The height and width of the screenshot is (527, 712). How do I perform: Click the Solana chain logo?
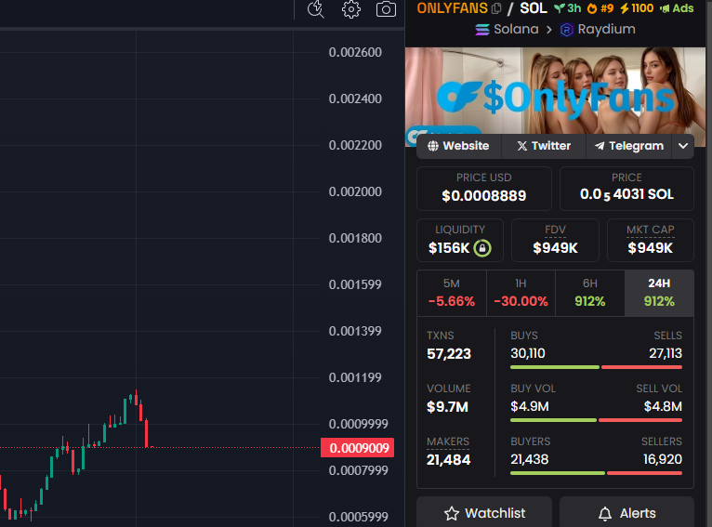[482, 30]
